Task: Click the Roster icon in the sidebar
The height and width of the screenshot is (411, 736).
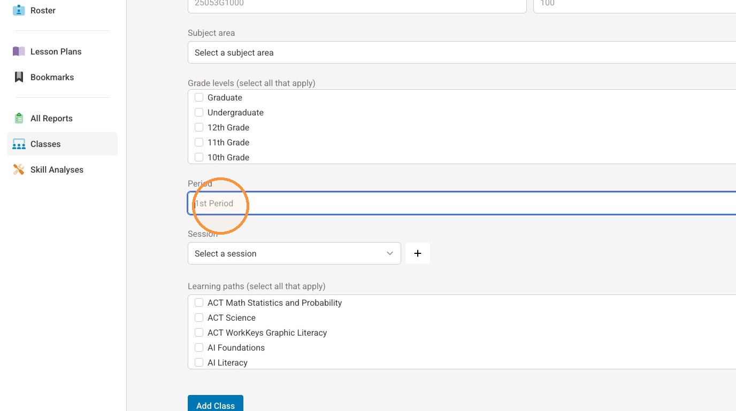Action: [x=19, y=10]
